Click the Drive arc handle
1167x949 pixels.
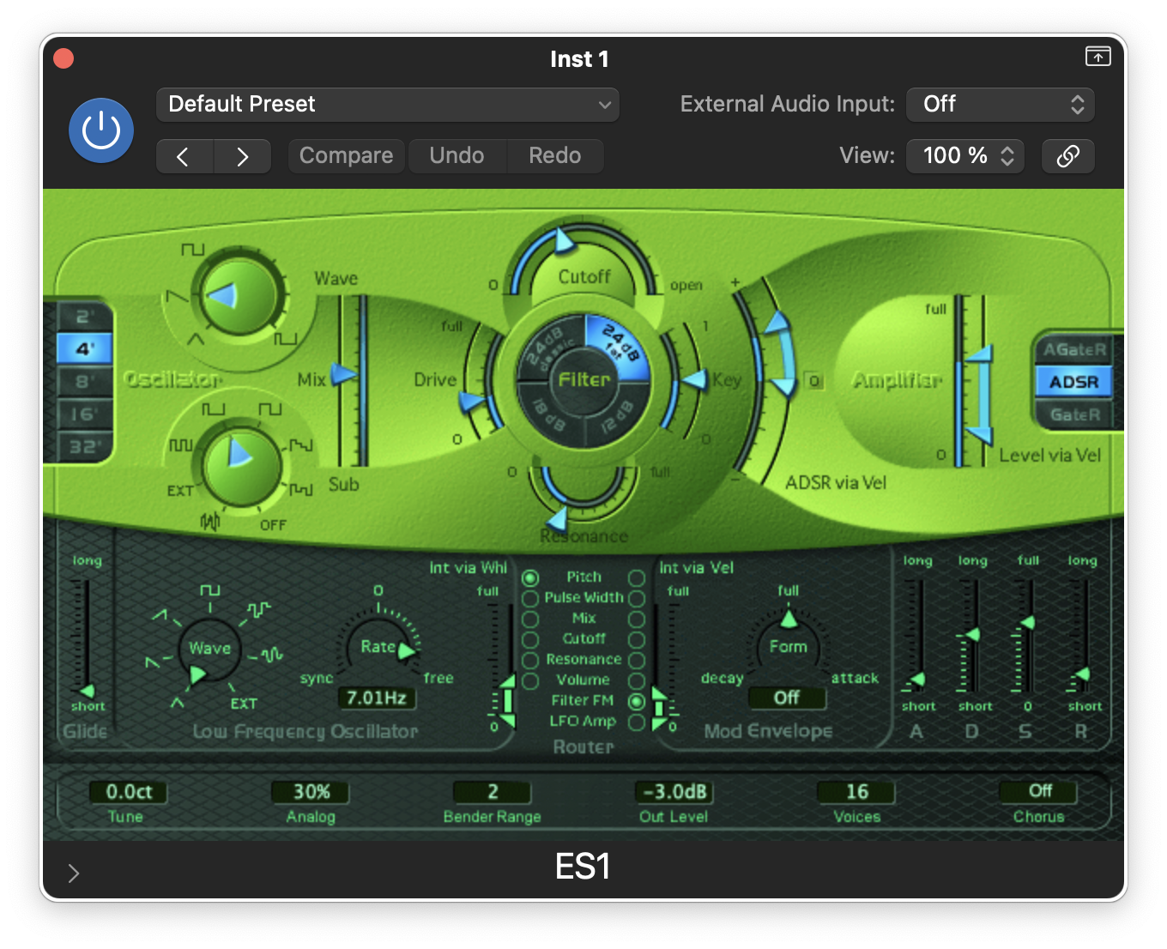click(x=472, y=402)
